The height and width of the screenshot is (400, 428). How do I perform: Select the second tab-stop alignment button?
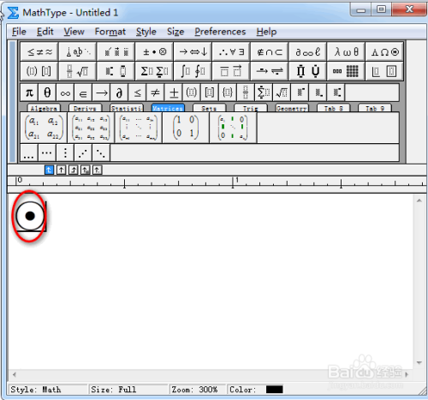coord(61,170)
